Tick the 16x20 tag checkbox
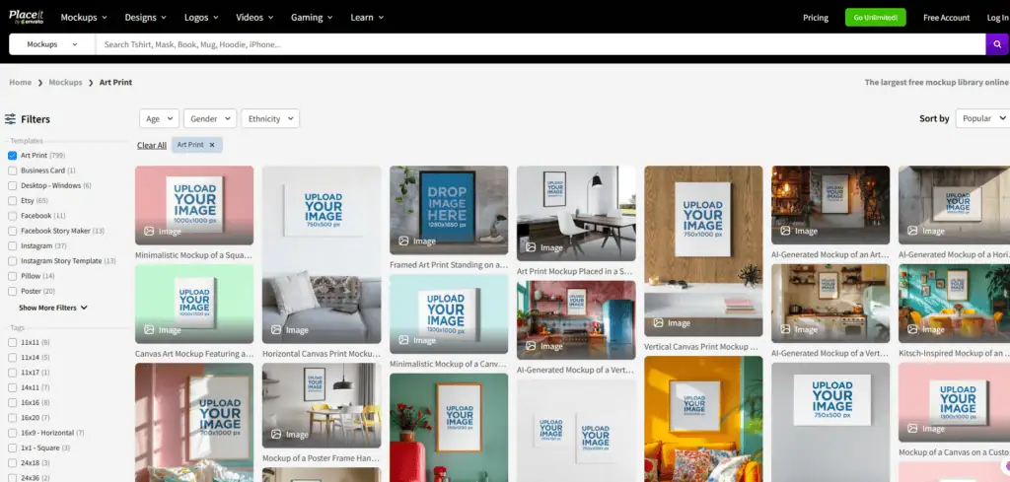The height and width of the screenshot is (482, 1010). [13, 418]
